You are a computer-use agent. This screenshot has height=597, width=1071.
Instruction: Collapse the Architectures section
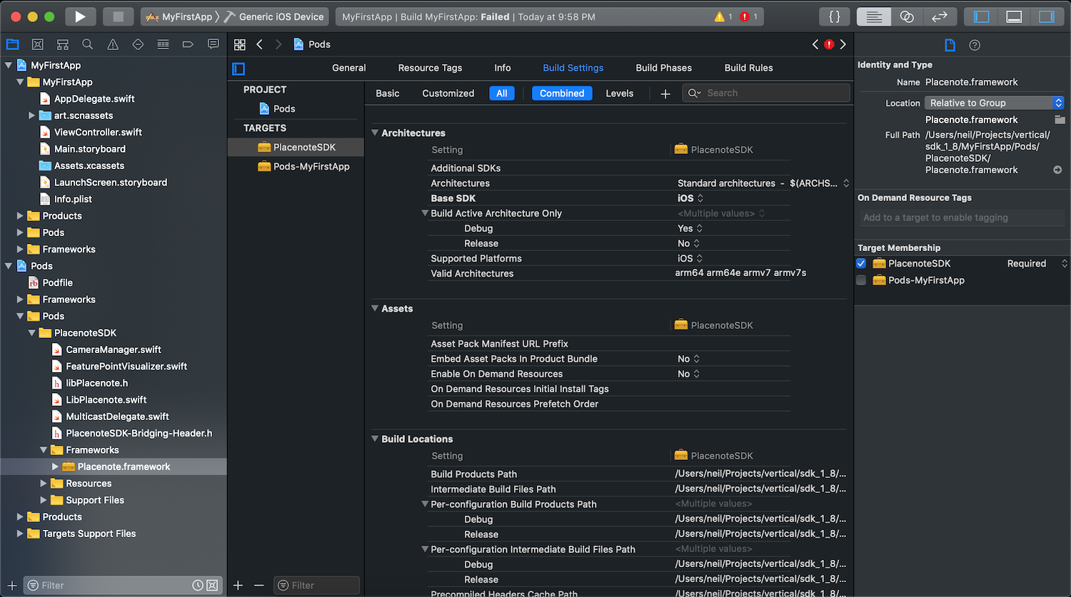click(375, 133)
